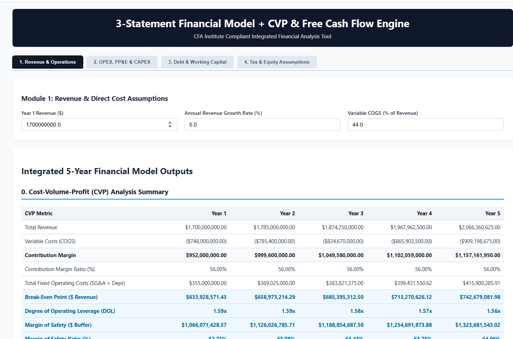Image resolution: width=513 pixels, height=339 pixels.
Task: Click the Year 1 Total Revenue value $1,700,000,000.00
Action: click(206, 227)
